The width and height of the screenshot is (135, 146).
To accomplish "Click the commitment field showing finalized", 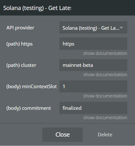I will pyautogui.click(x=93, y=108).
